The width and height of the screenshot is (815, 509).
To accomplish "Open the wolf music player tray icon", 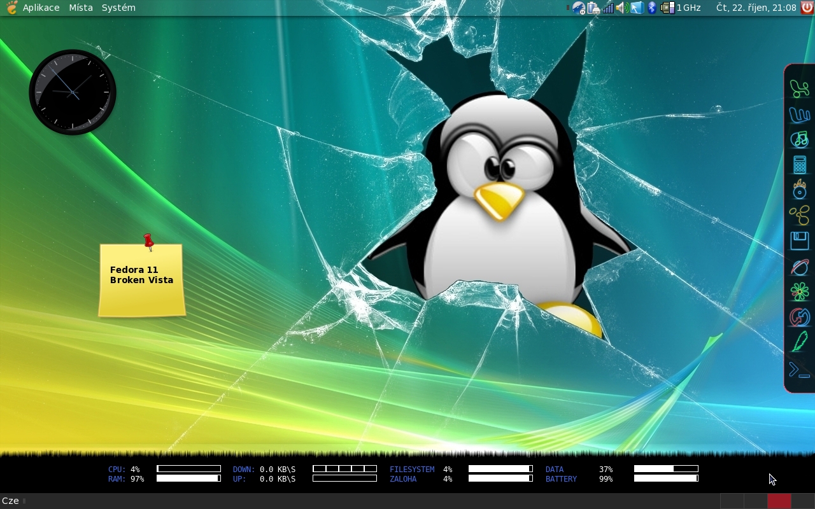I will 579,8.
